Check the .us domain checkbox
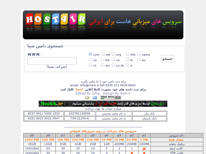The width and height of the screenshot is (206, 154). (x=90, y=59)
